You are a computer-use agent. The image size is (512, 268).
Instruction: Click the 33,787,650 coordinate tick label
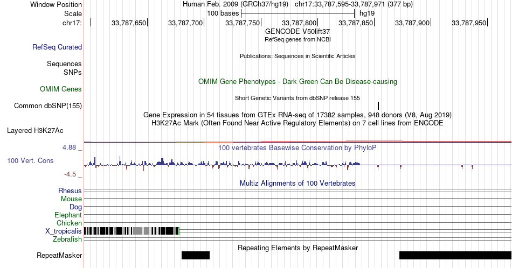click(129, 23)
